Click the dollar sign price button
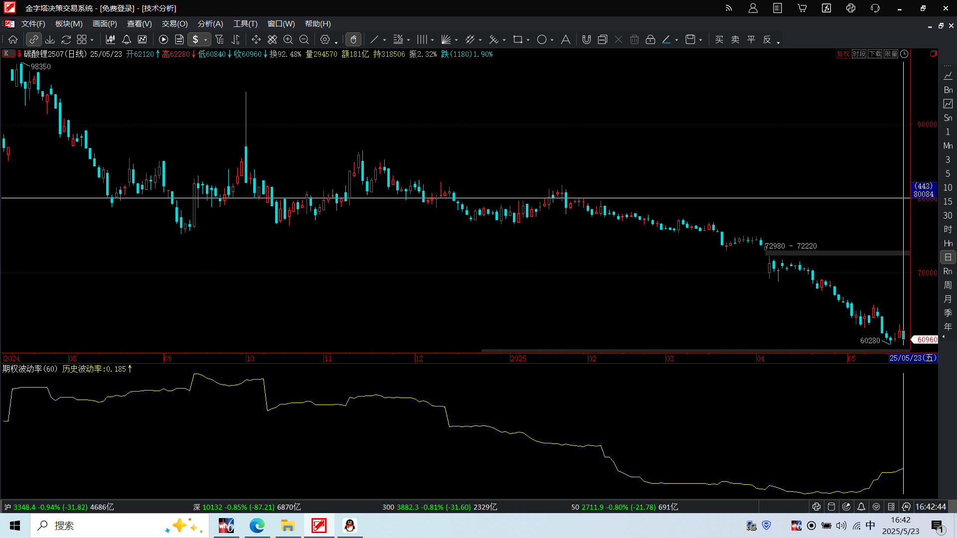 coord(195,39)
